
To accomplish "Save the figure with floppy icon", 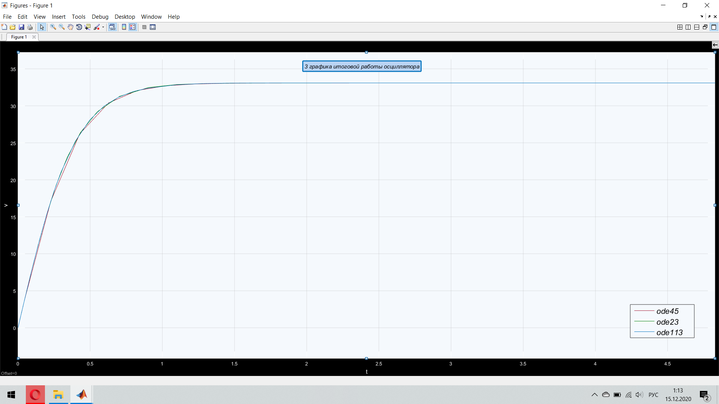I will pos(21,27).
